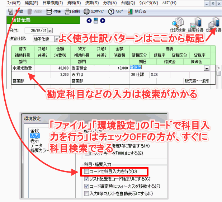
Task: Open 摘要辞書 summary dictionary icon
Action: 196,23
